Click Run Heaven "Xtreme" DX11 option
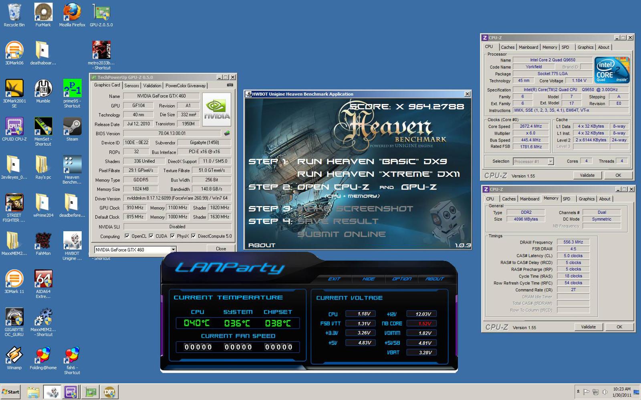The height and width of the screenshot is (400, 641). click(x=378, y=174)
